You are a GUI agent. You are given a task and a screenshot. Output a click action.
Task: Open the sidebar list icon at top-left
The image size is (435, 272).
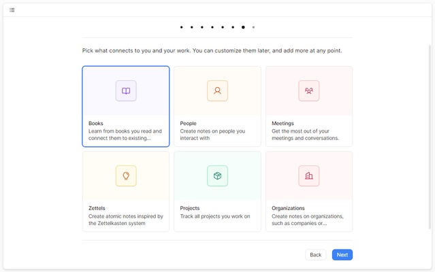coord(12,10)
